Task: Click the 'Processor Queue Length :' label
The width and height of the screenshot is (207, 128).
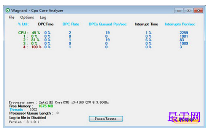Action: click(x=31, y=113)
